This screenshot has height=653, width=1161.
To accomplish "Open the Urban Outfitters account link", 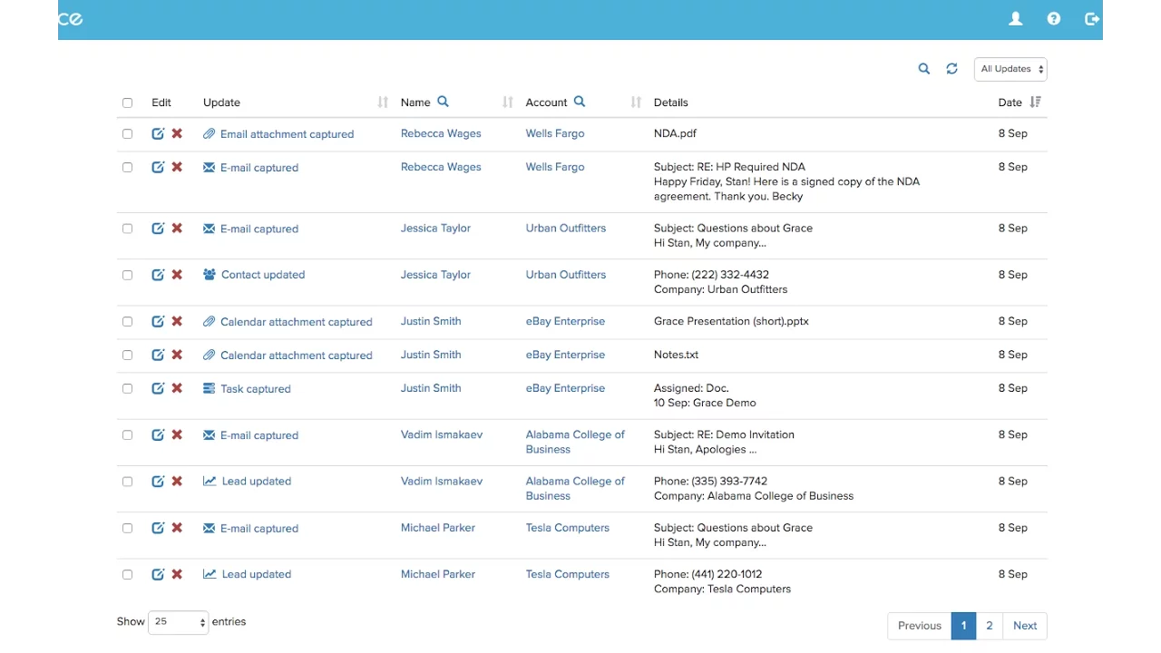I will (x=565, y=229).
